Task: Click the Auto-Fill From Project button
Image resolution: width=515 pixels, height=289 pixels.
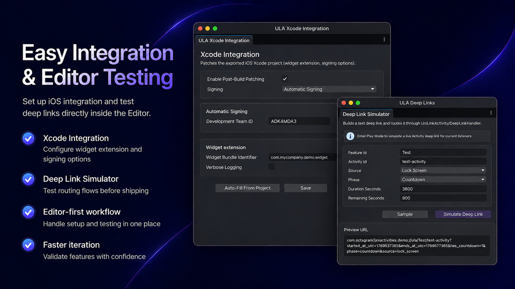Action: [248, 188]
